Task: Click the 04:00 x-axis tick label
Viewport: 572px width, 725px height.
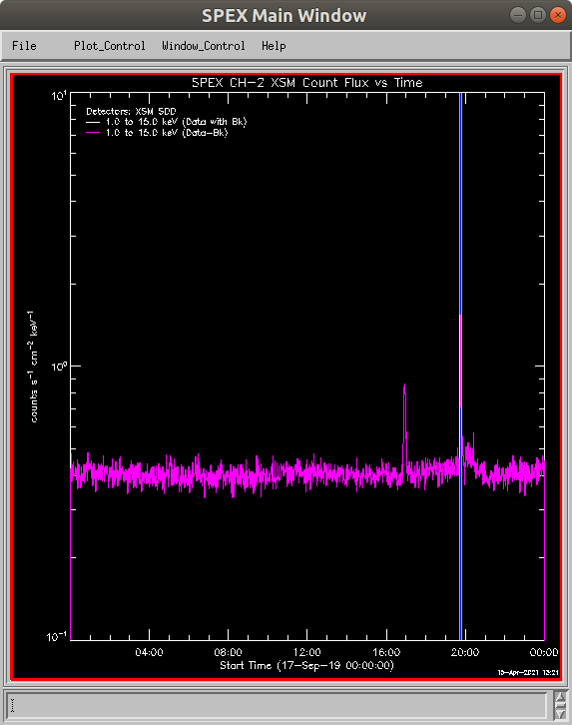Action: [149, 652]
